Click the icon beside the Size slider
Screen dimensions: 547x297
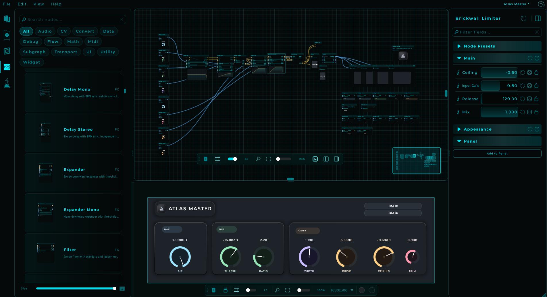pos(122,288)
